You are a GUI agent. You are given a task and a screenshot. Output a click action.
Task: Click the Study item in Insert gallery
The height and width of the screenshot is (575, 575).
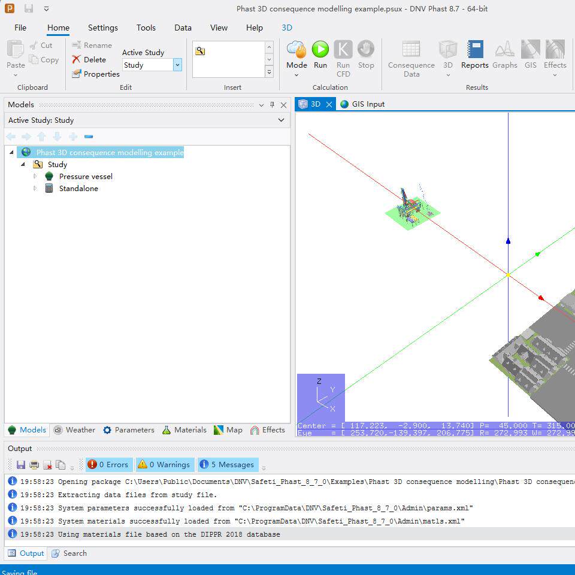pos(200,51)
